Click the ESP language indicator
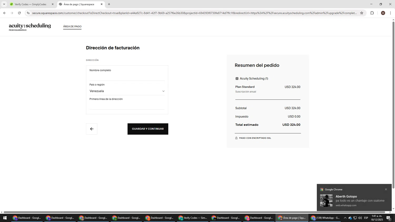The image size is (395, 222). click(366, 218)
